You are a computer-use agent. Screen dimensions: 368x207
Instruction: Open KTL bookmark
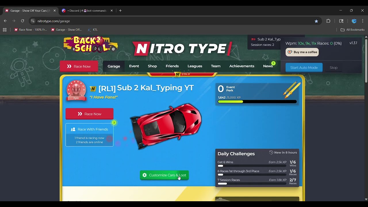coord(93,30)
